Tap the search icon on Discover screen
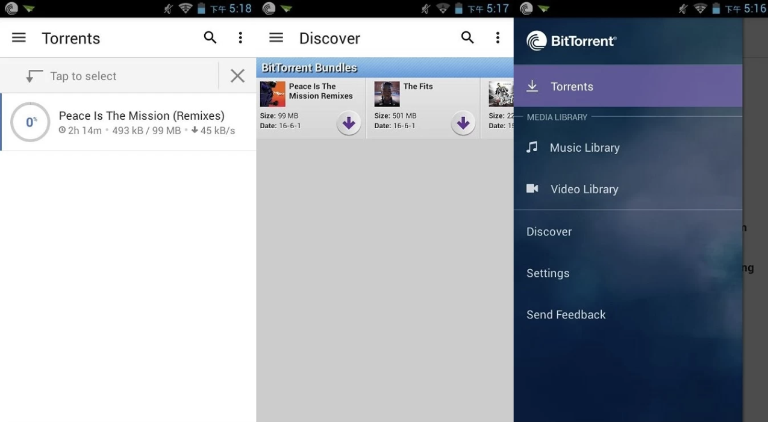The image size is (768, 422). (467, 37)
